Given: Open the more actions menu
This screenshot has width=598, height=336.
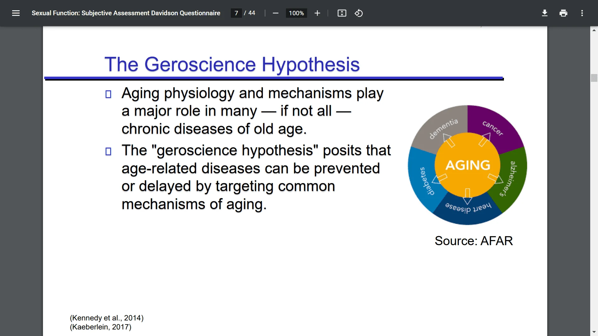Looking at the screenshot, I should click(582, 13).
